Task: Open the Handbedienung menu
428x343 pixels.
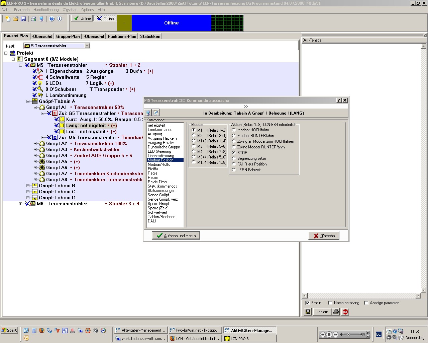Action: (46, 10)
